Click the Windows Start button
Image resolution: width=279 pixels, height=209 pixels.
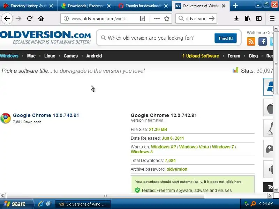coord(16,204)
